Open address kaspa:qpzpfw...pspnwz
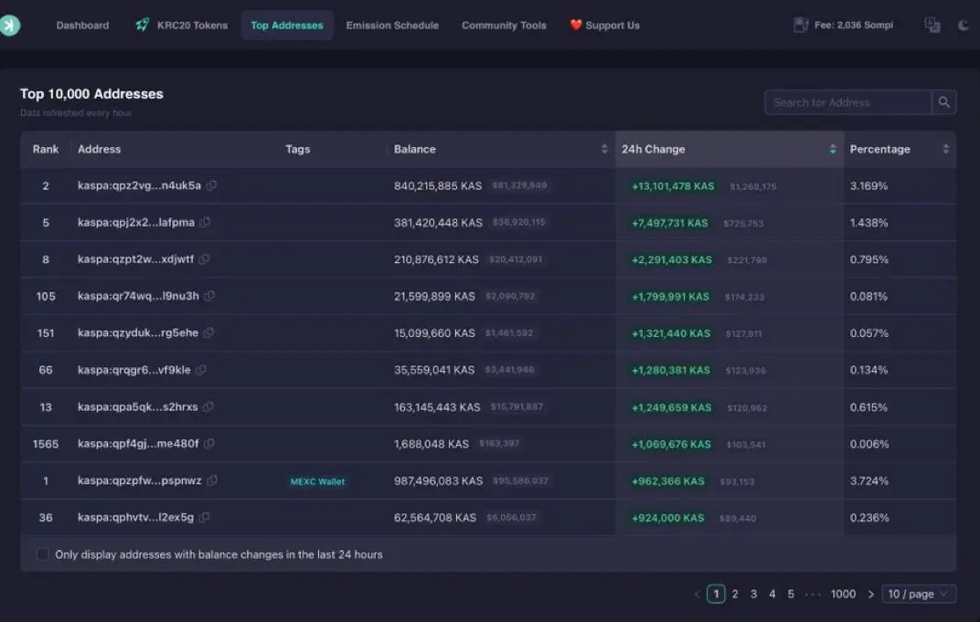This screenshot has width=980, height=622. click(x=139, y=480)
